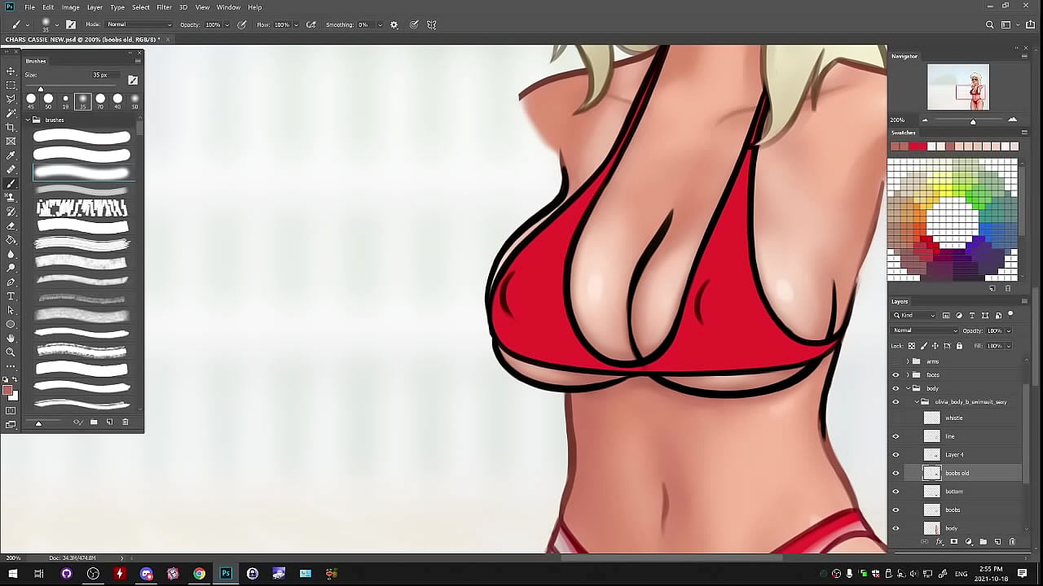Click the foreground color swatch
The image size is (1043, 586).
[7, 391]
